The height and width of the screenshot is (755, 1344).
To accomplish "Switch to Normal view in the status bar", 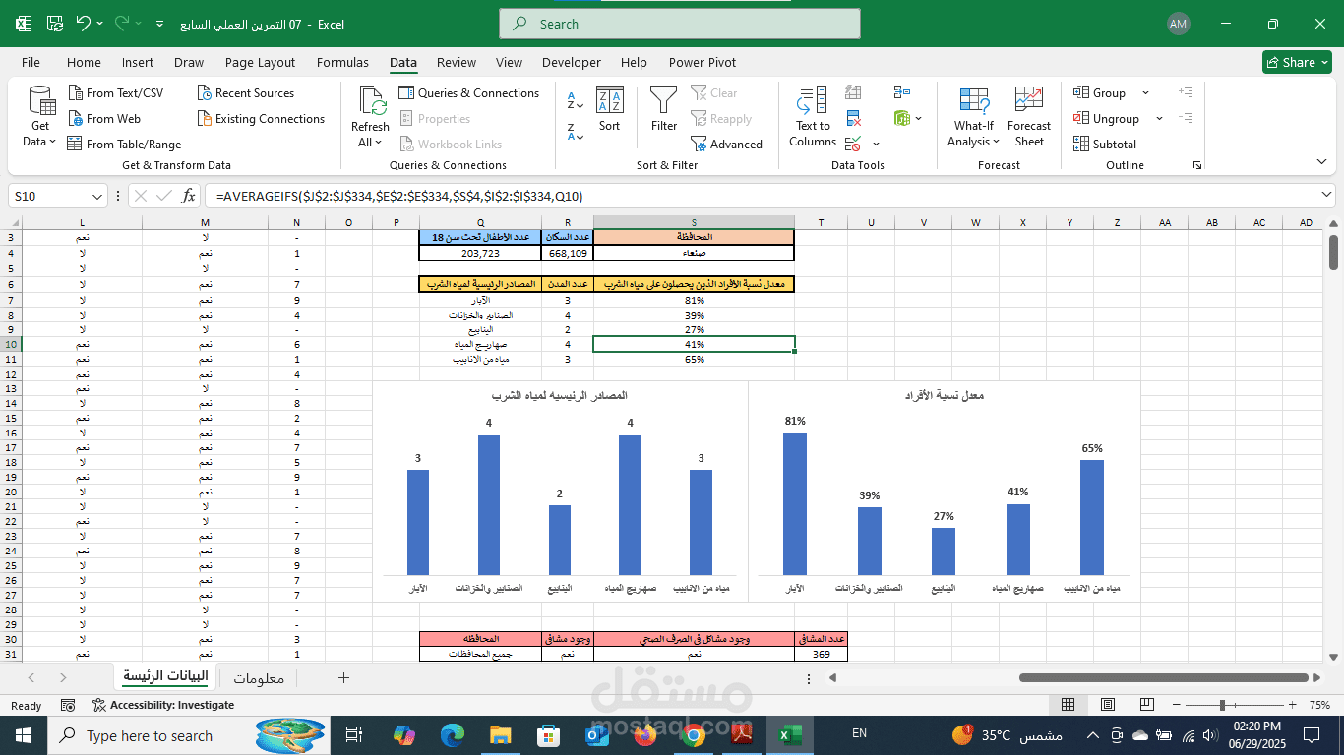I will point(1069,705).
